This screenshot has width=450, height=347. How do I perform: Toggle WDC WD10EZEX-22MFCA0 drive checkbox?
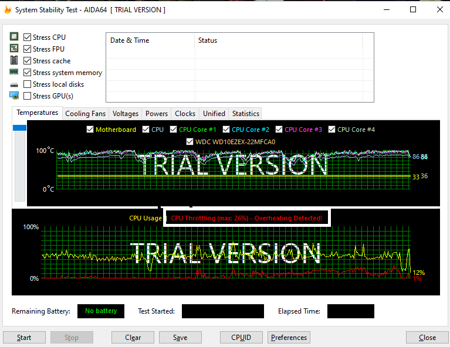point(190,142)
